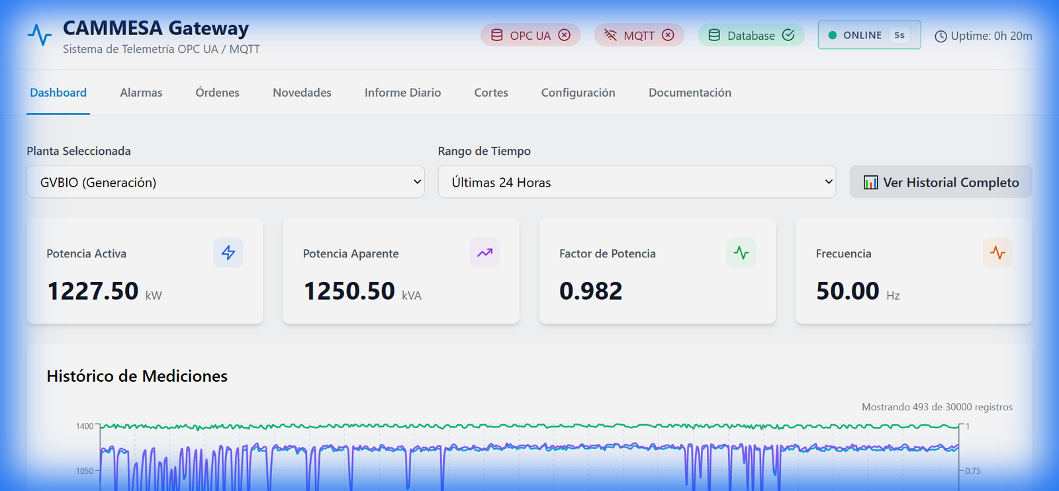Click the 1400 axis label on the chart
Image resolution: width=1059 pixels, height=491 pixels.
pyautogui.click(x=85, y=426)
